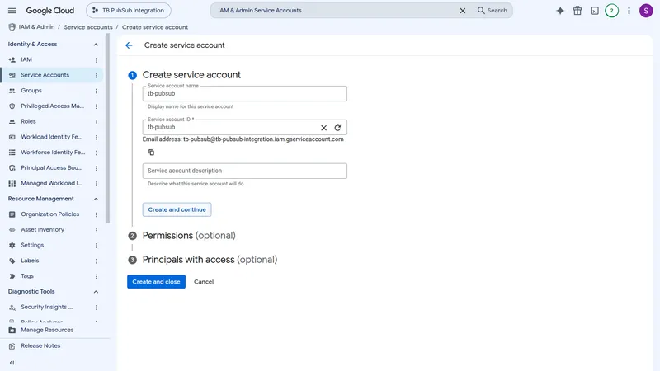The width and height of the screenshot is (660, 371).
Task: Expand the Permissions (optional) step
Action: (189, 236)
